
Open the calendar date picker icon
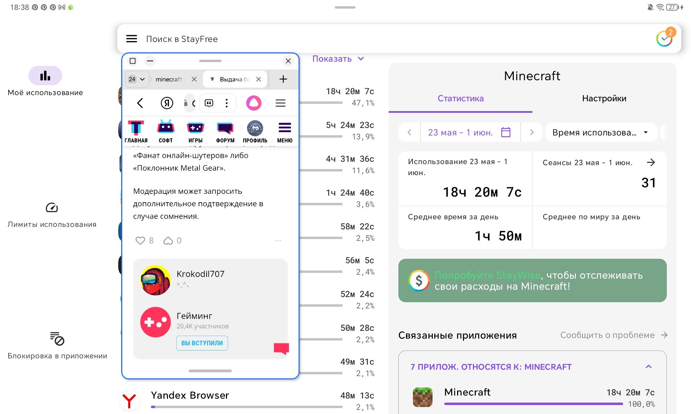tap(506, 132)
